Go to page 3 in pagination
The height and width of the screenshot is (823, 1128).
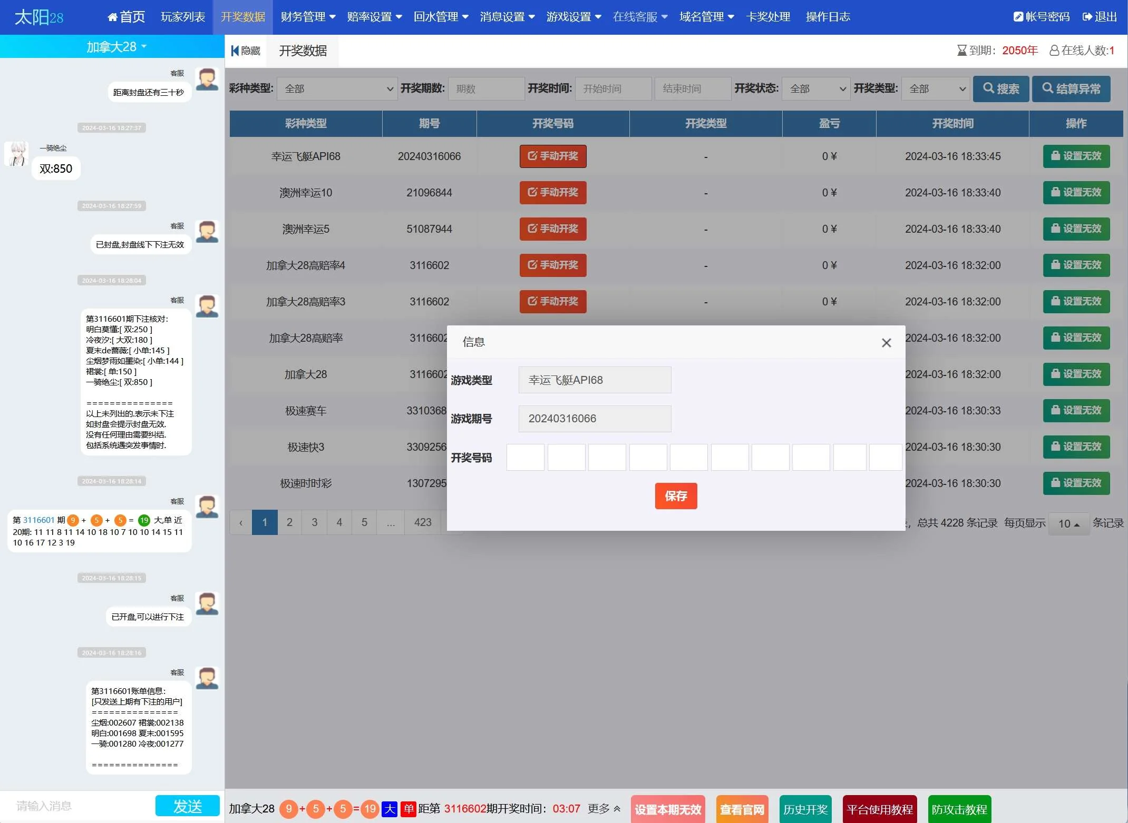click(x=314, y=522)
